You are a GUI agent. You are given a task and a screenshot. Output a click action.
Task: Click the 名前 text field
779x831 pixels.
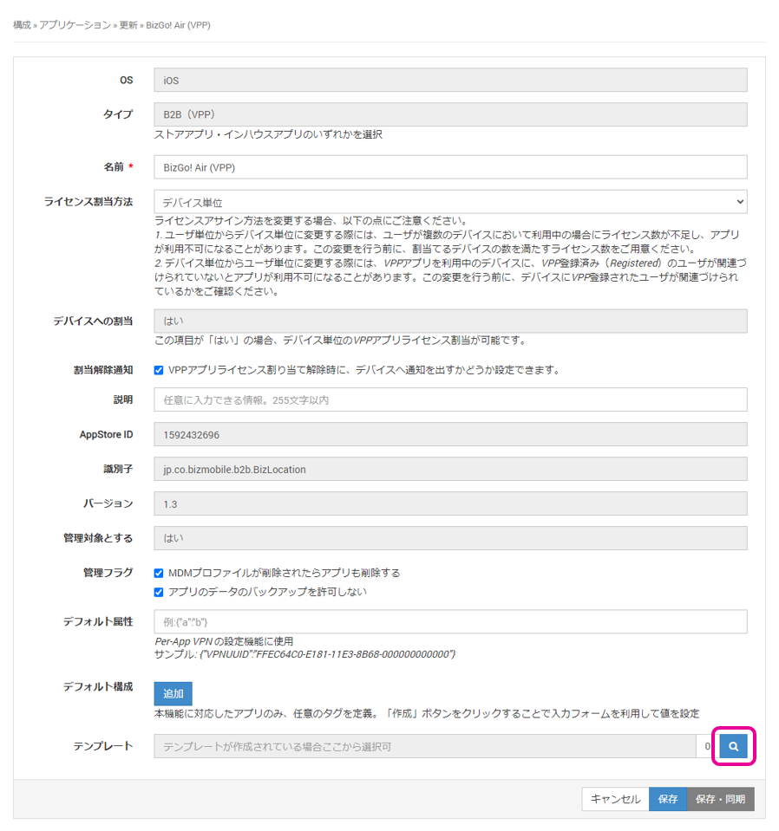(x=450, y=166)
